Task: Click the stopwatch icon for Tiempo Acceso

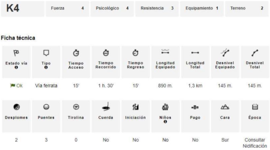Action: 76,53
